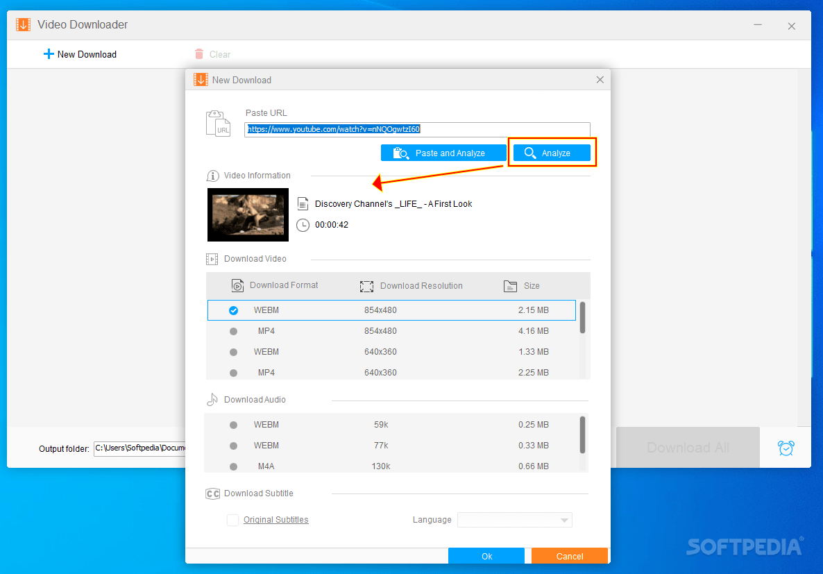This screenshot has width=823, height=574.
Task: Start a New Download from the toolbar
Action: point(79,53)
